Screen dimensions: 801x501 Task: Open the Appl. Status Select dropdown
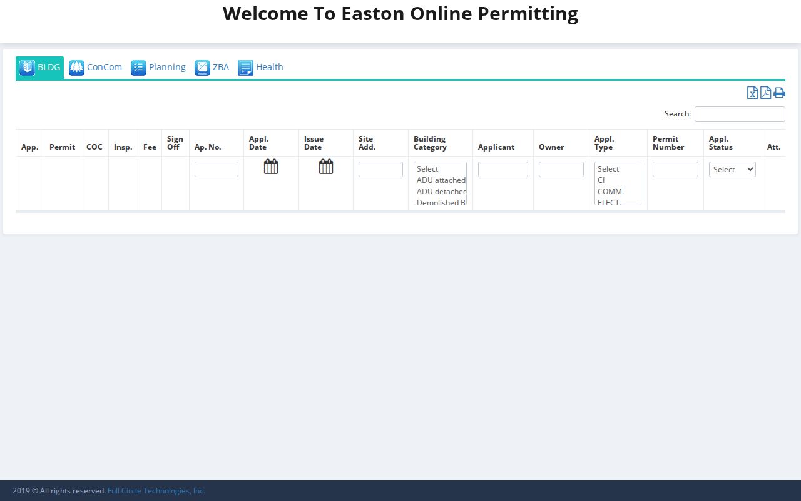732,169
